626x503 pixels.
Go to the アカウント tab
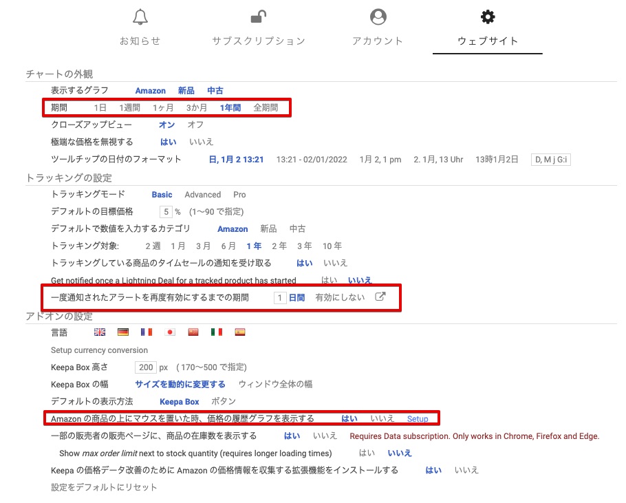[x=378, y=28]
